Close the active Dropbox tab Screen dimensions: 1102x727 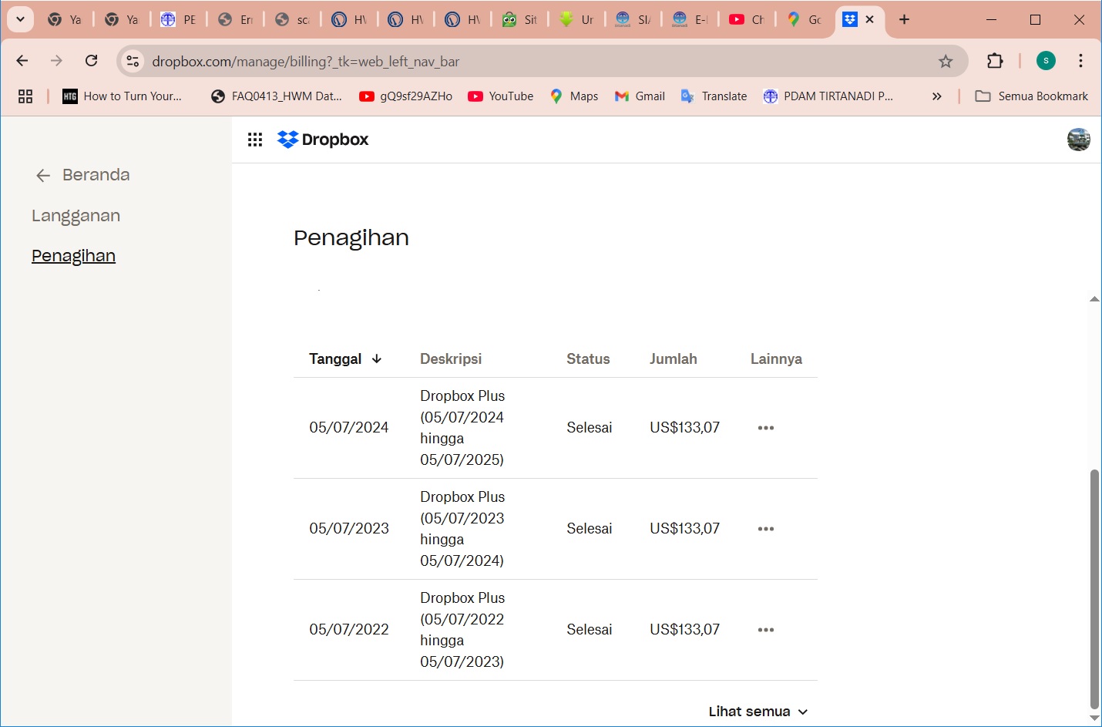pyautogui.click(x=870, y=19)
